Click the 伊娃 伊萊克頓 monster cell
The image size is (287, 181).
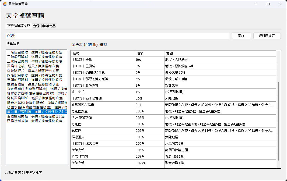point(103,118)
